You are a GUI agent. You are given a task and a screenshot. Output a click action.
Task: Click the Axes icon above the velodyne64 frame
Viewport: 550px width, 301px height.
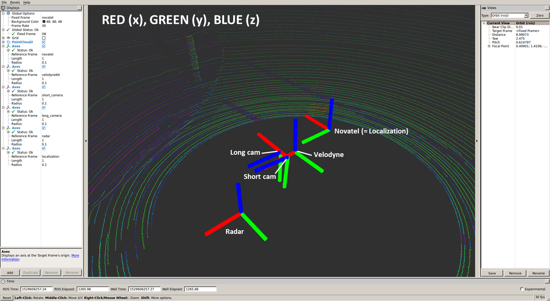[x=8, y=67]
